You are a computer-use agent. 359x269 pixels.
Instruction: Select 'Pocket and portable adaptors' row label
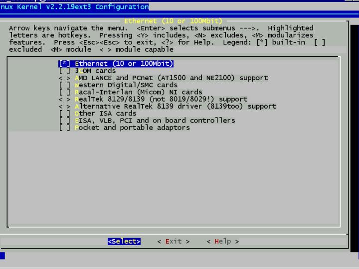coord(132,128)
